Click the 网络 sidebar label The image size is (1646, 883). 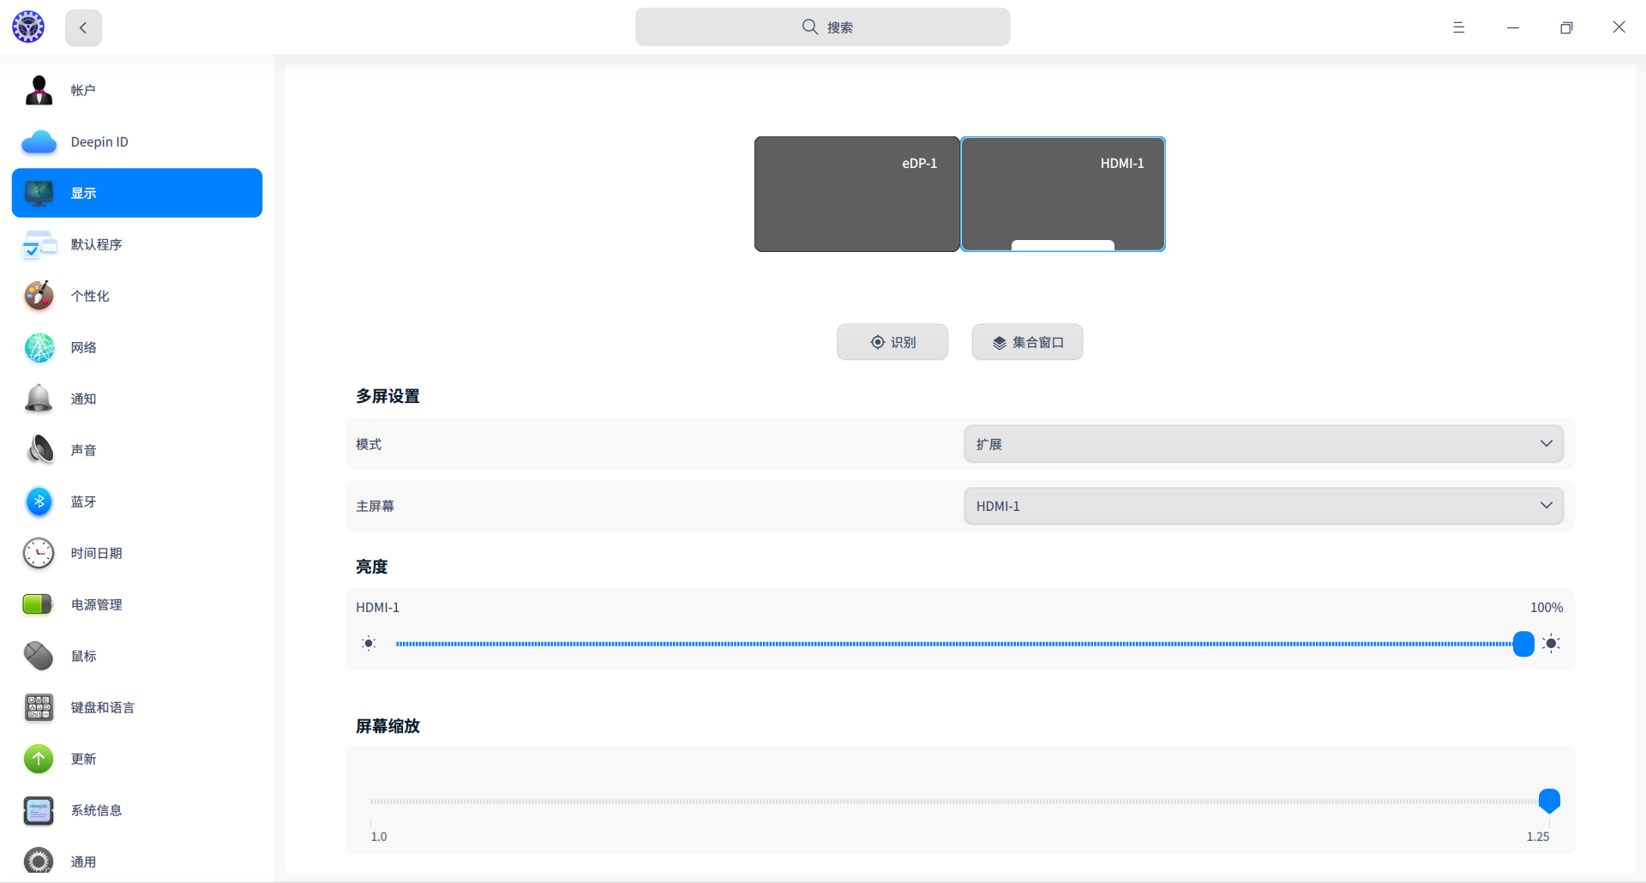(x=83, y=347)
